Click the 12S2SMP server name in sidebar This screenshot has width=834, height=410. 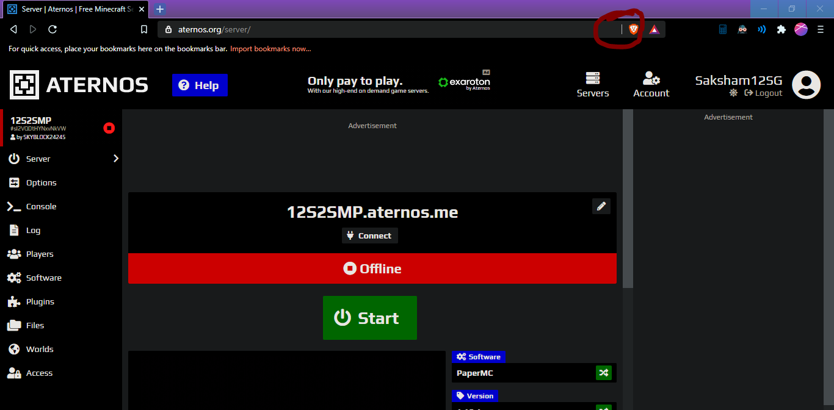pyautogui.click(x=31, y=120)
